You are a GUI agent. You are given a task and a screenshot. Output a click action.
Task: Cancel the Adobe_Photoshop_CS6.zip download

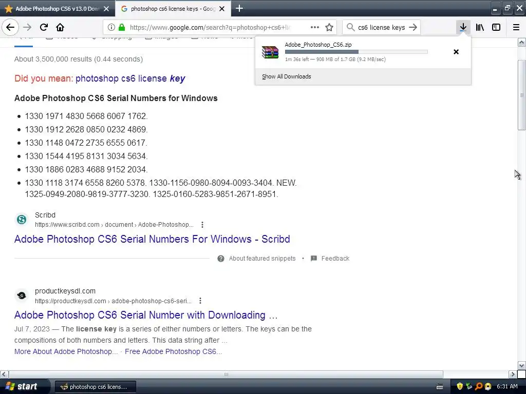click(x=456, y=52)
